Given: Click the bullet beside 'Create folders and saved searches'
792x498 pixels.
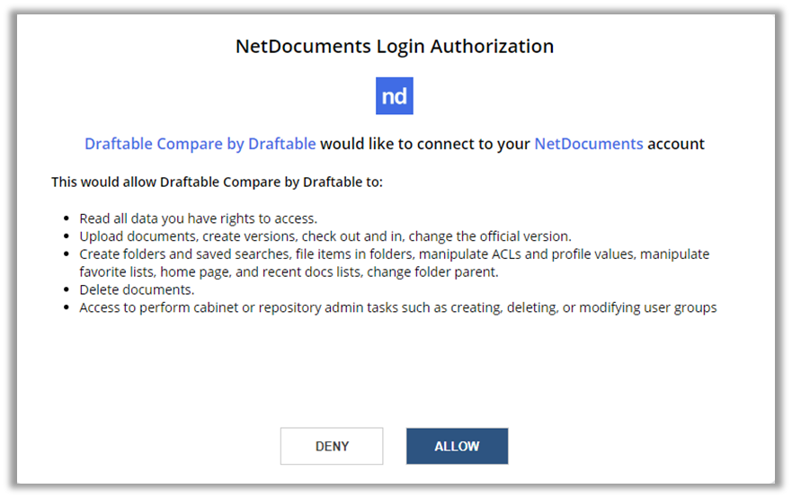Looking at the screenshot, I should pyautogui.click(x=67, y=254).
